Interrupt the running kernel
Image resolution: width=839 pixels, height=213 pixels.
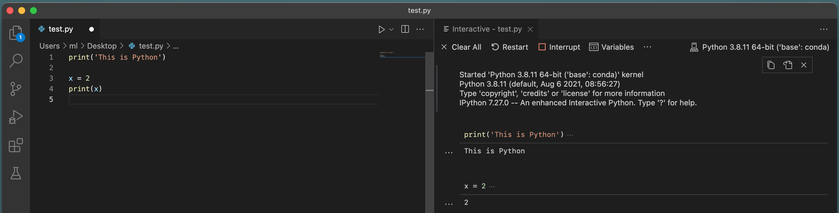pyautogui.click(x=559, y=47)
